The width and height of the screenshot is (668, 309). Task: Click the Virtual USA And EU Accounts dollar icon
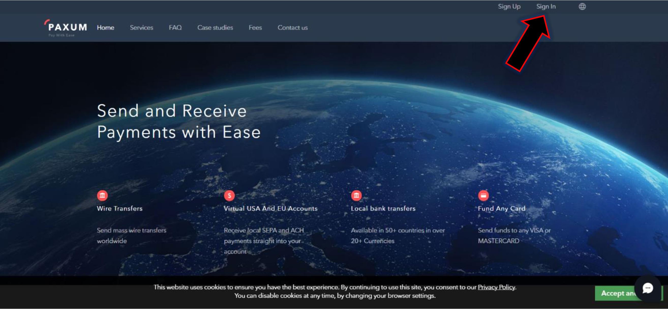(229, 195)
